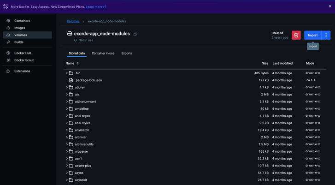The image size is (335, 185).
Task: Click the Size column header
Action: 265,63
